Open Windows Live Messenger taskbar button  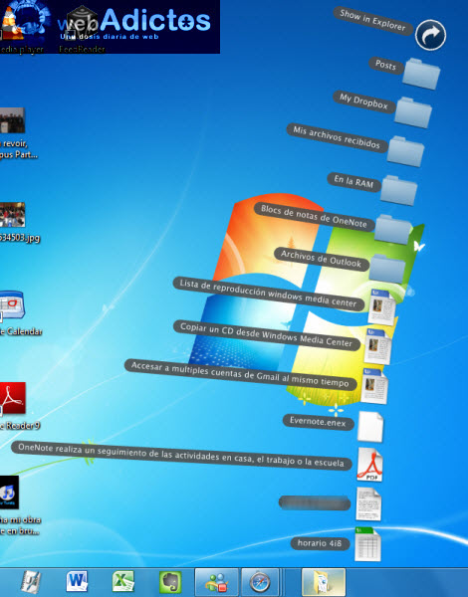click(216, 582)
